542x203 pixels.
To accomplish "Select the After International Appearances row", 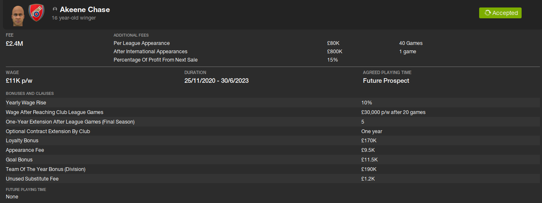I will tap(150, 52).
